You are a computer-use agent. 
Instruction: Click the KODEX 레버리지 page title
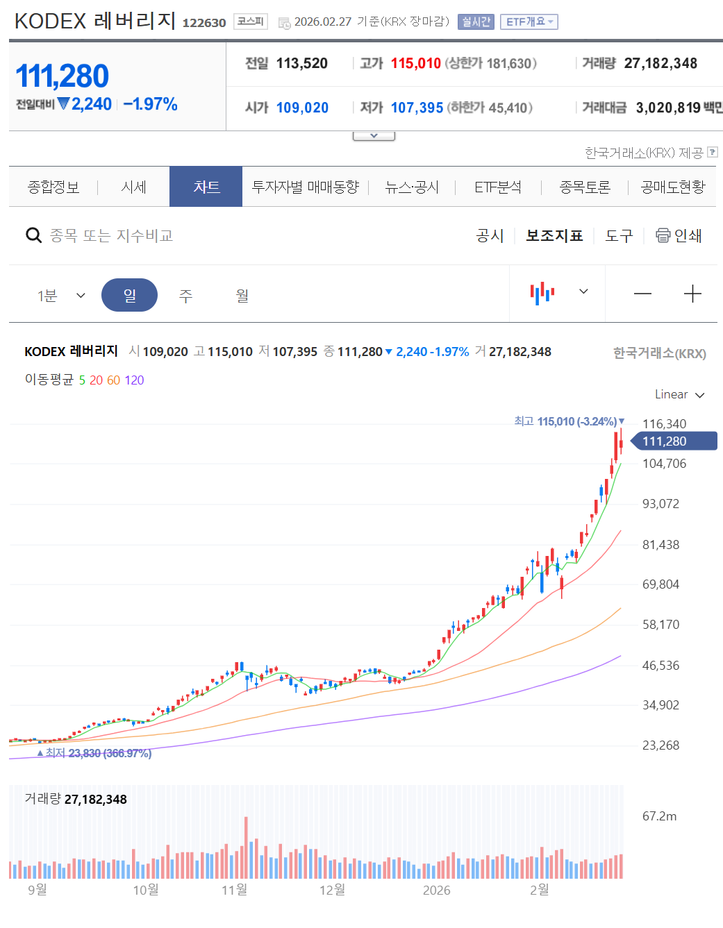[x=95, y=21]
